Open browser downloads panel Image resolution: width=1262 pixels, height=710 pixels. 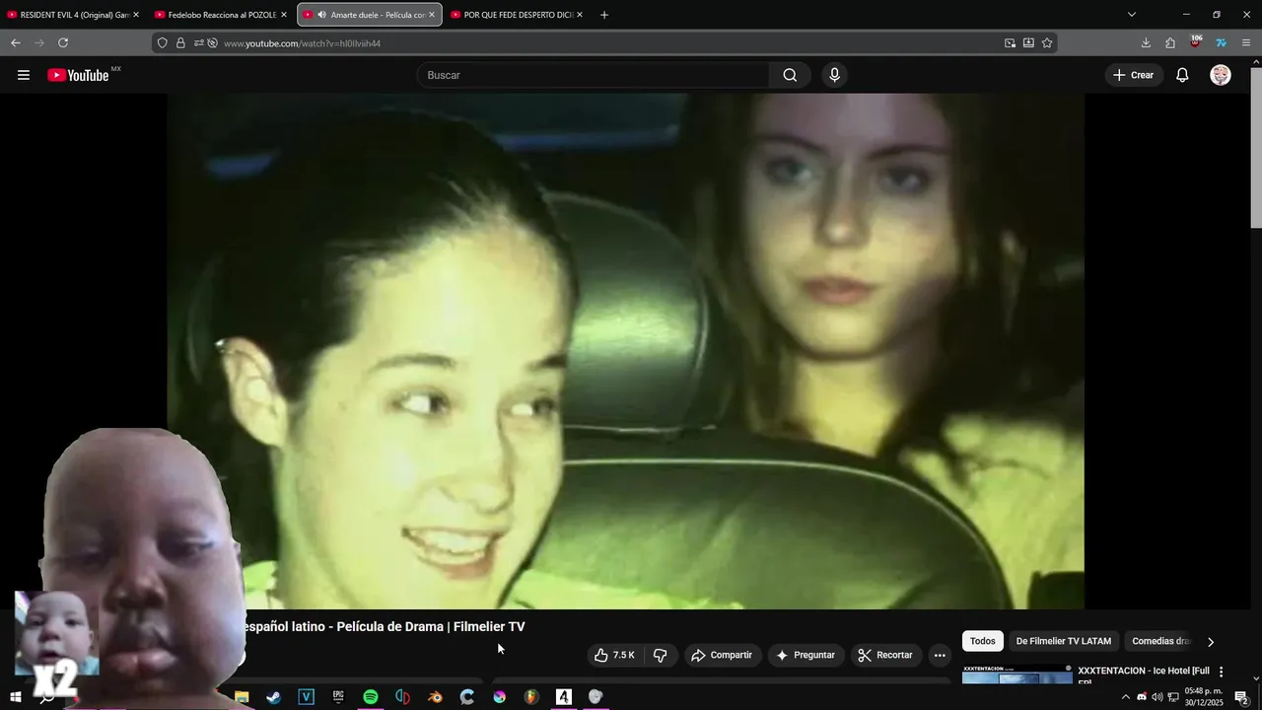click(1146, 42)
